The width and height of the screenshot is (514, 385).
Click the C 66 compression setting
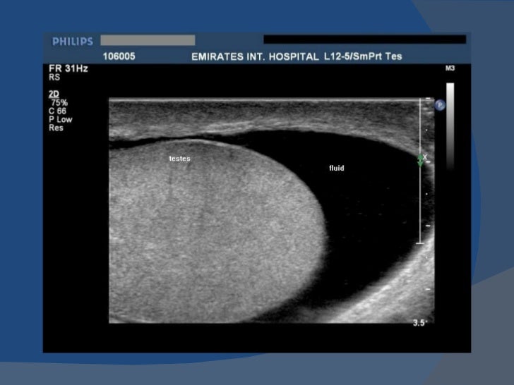point(57,111)
